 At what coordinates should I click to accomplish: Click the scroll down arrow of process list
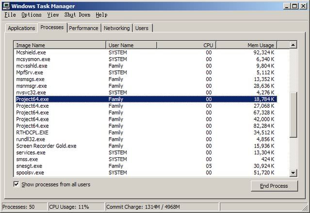293,173
